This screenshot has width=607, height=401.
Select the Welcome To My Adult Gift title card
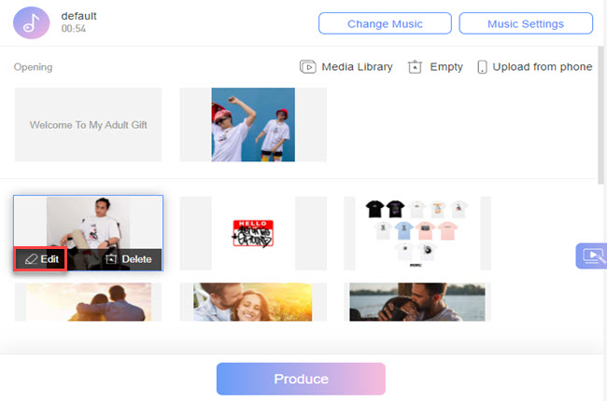tap(88, 124)
